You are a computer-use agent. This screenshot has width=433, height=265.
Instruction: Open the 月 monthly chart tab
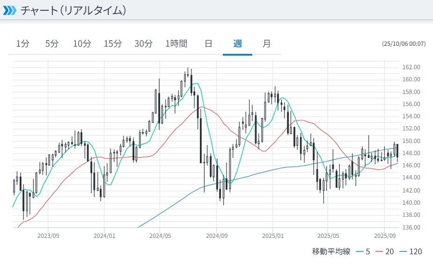pyautogui.click(x=266, y=44)
